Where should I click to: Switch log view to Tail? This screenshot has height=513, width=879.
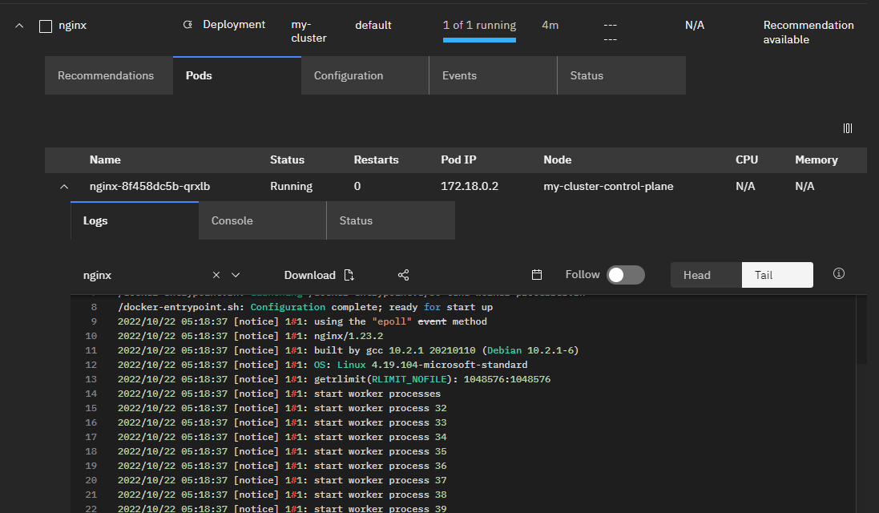776,275
